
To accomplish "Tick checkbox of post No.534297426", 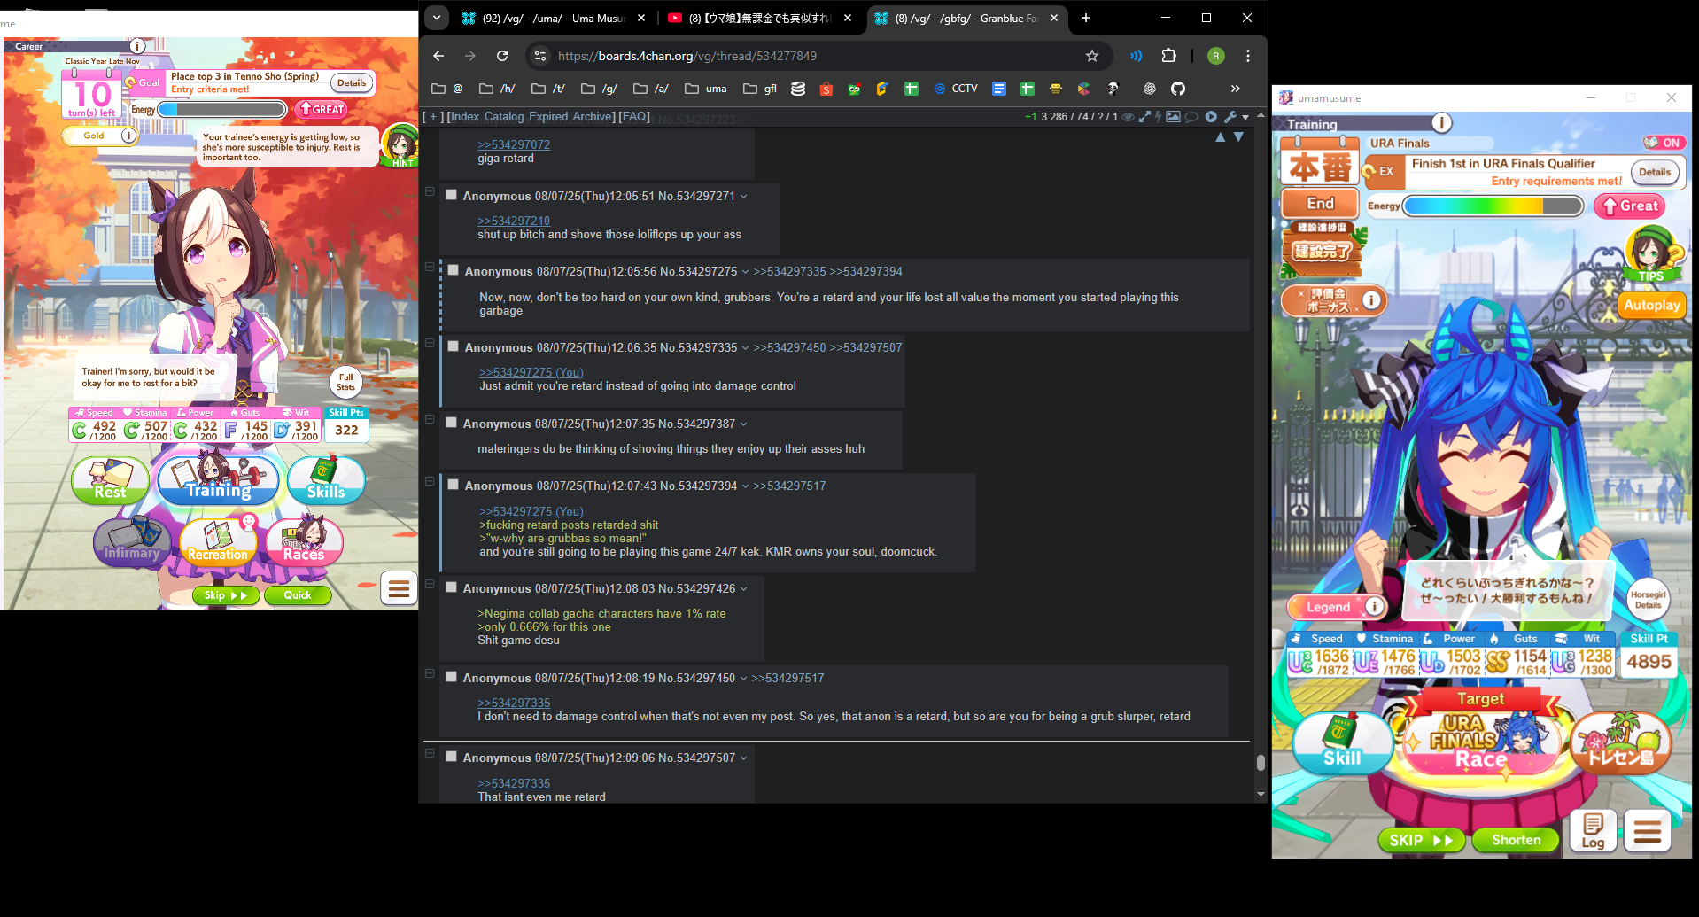I will [451, 587].
